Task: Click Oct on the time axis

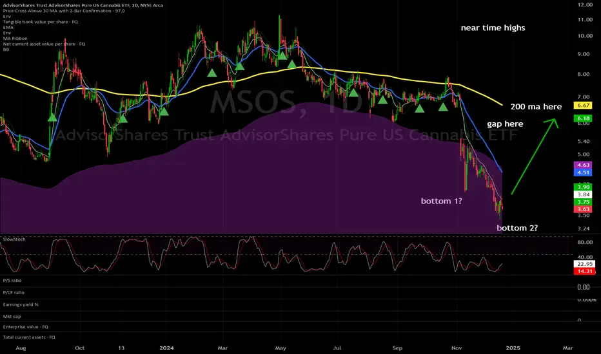Action: [x=80, y=348]
